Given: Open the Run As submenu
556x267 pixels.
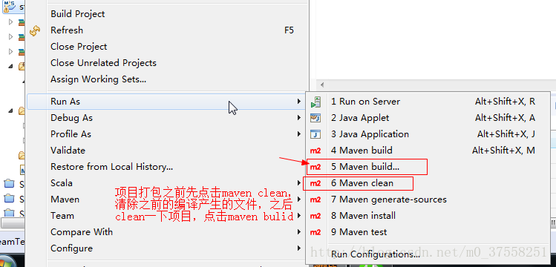Looking at the screenshot, I should pyautogui.click(x=167, y=102).
